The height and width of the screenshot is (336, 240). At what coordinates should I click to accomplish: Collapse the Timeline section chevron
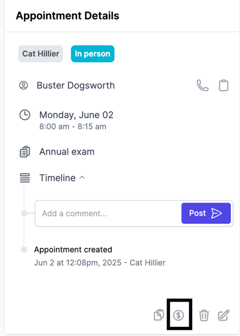tap(82, 177)
